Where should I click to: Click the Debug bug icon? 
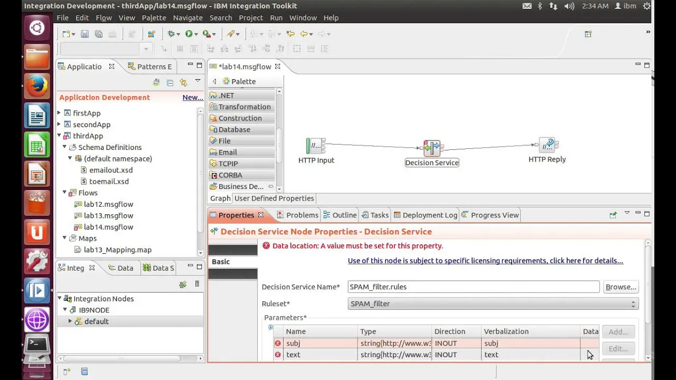(171, 34)
